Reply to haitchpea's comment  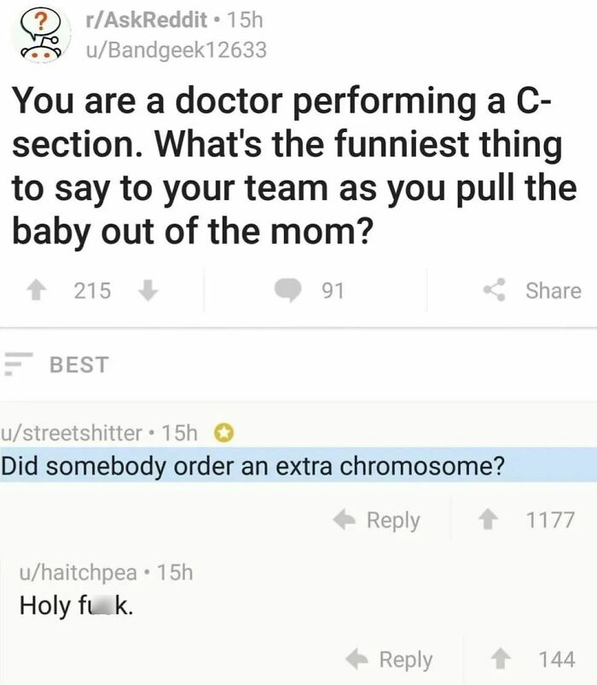pos(391,659)
